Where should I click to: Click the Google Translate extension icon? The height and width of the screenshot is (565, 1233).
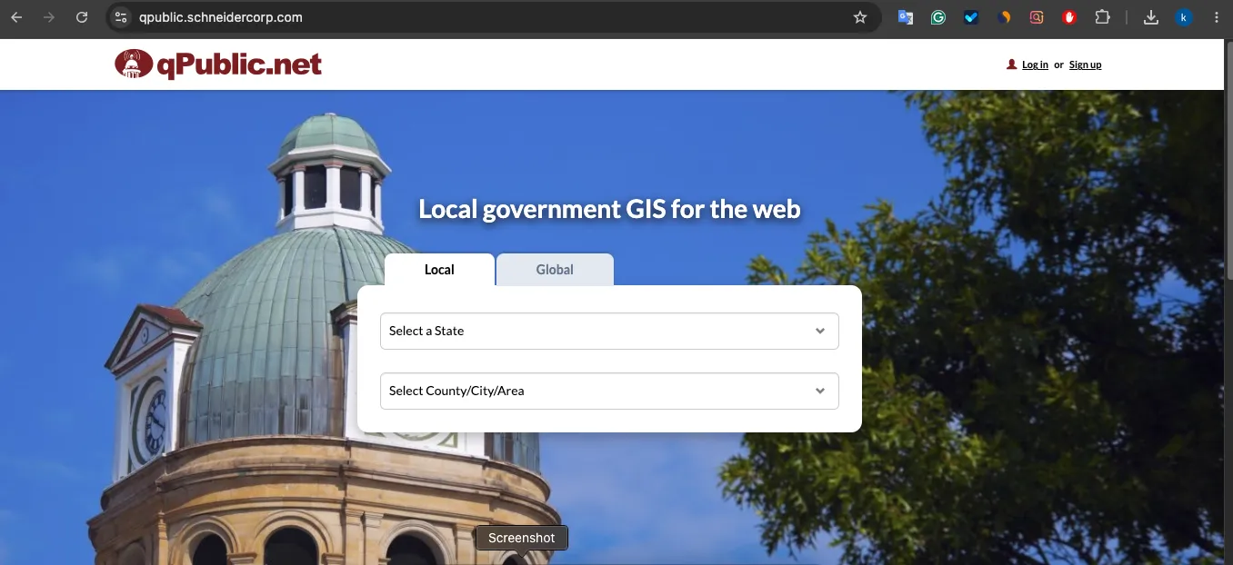coord(906,17)
